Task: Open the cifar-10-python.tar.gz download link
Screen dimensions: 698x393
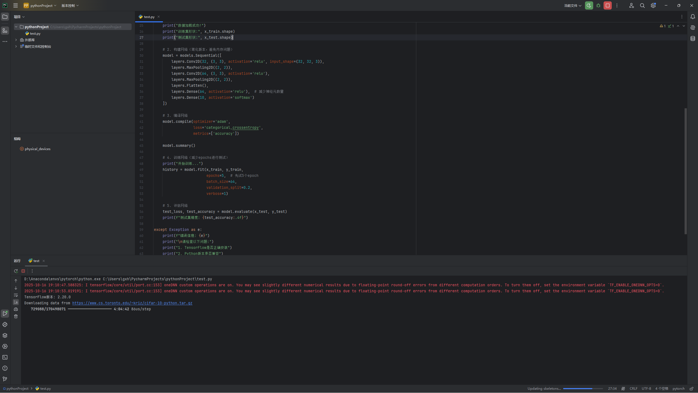Action: pos(132,303)
